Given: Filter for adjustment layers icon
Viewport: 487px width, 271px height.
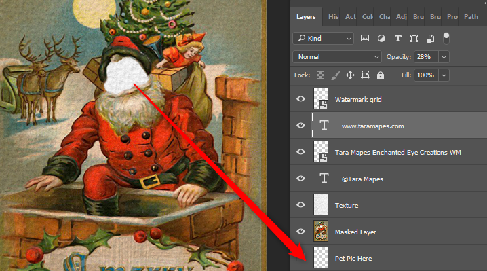Looking at the screenshot, I should [x=381, y=38].
